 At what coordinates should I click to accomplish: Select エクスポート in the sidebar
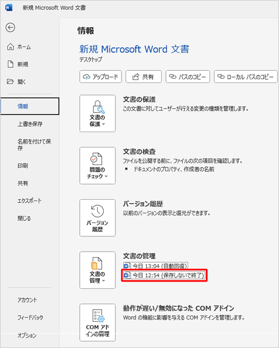tap(30, 201)
